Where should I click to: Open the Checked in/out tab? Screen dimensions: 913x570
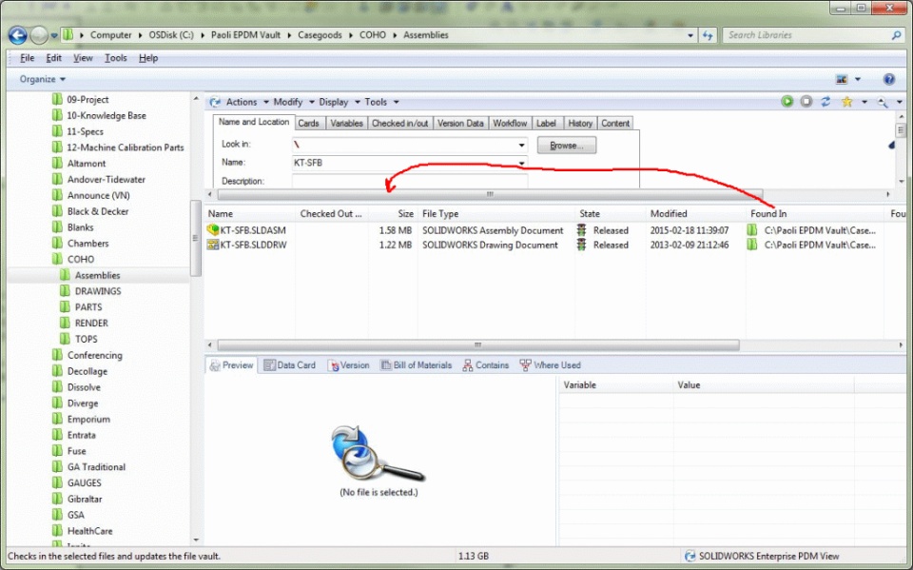coord(400,123)
